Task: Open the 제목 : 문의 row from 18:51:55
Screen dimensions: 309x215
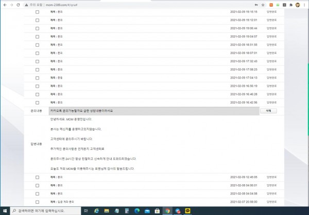Action: (x=56, y=45)
